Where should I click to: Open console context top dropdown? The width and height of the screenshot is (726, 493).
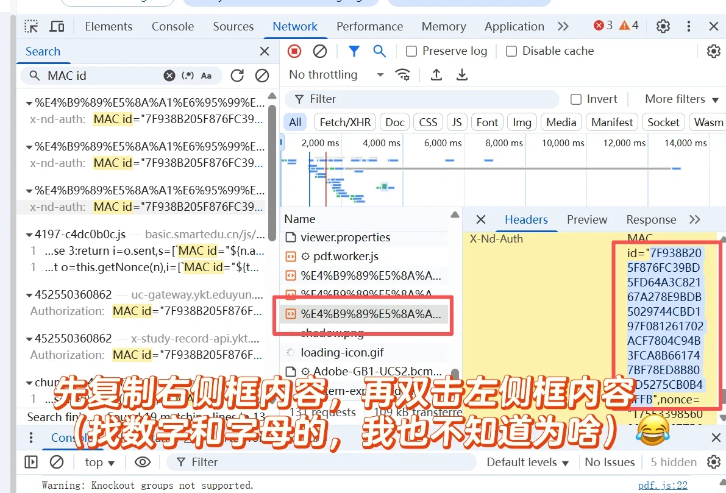click(x=99, y=462)
